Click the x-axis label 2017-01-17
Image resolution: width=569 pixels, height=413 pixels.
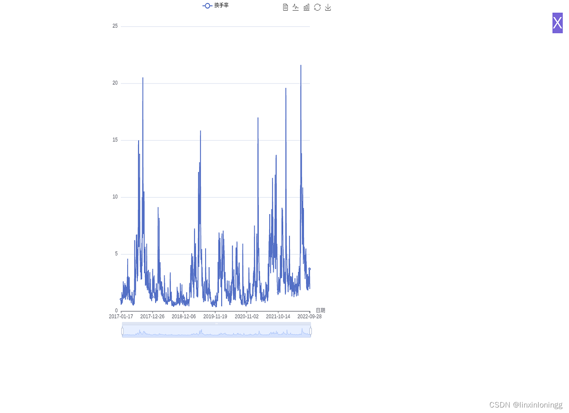click(121, 316)
